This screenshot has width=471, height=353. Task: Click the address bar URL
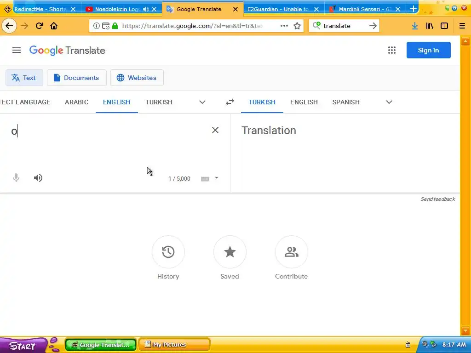point(192,26)
